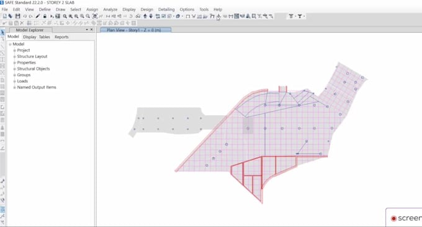
Task: Expand the Project tree node
Action: [x=14, y=50]
